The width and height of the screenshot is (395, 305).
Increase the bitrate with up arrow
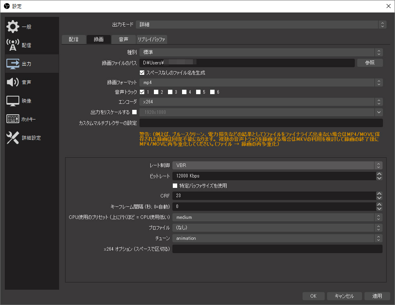coord(379,174)
